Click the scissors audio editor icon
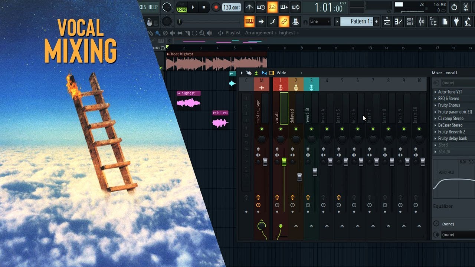This screenshot has height=267, width=475. coord(466,7)
